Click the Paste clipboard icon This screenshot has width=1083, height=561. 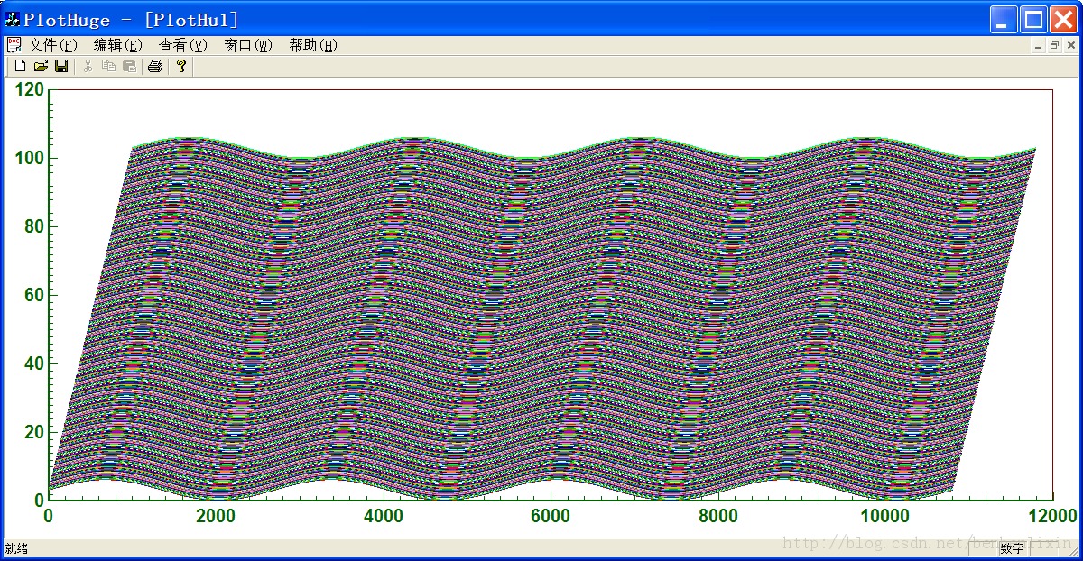[129, 66]
